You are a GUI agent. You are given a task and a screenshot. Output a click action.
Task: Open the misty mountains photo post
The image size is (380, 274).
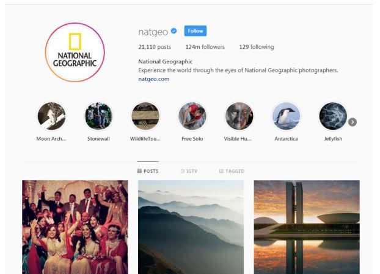(191, 227)
